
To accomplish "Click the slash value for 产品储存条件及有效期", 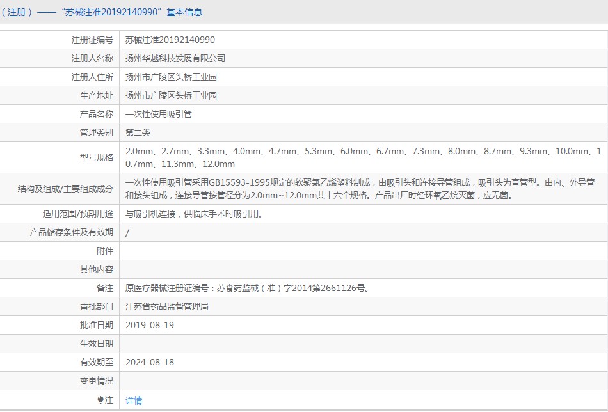I will 127,233.
